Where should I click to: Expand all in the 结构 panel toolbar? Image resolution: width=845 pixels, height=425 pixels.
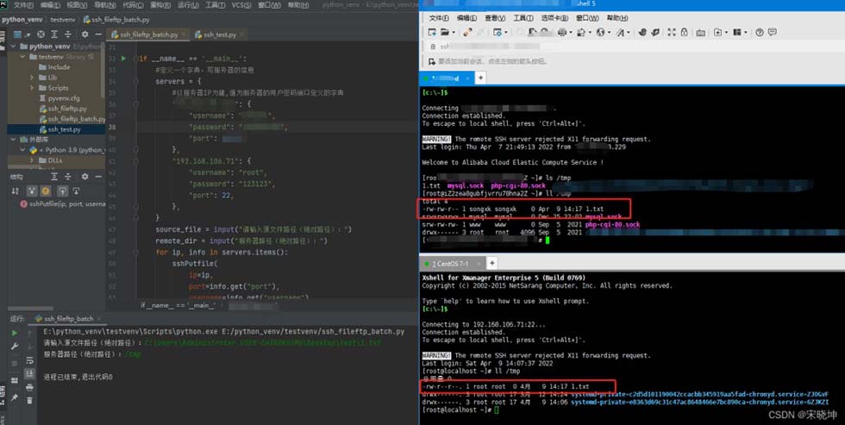click(x=54, y=177)
